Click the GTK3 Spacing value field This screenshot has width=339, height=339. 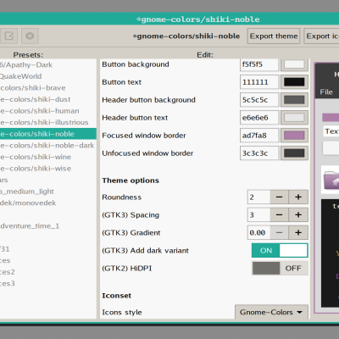tap(258, 215)
